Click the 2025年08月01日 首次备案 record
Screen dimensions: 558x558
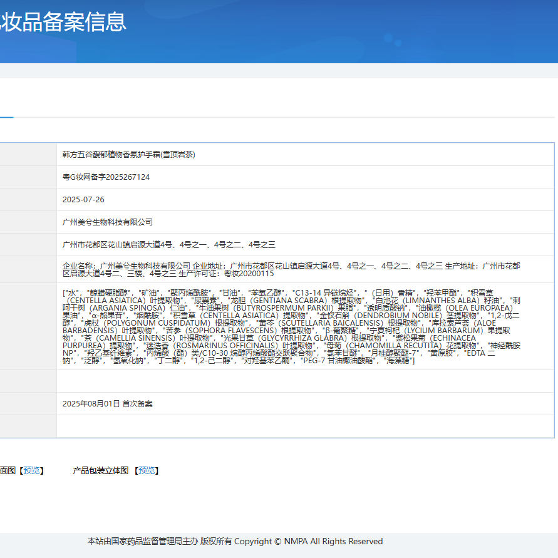click(x=107, y=404)
